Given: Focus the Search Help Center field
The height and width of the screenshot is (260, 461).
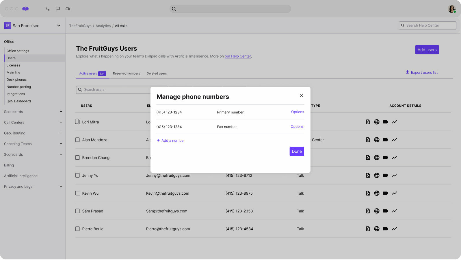Looking at the screenshot, I should tap(427, 26).
